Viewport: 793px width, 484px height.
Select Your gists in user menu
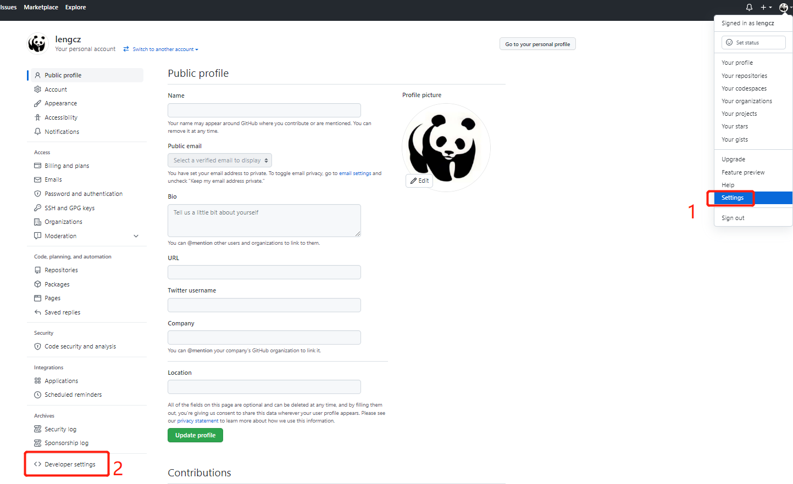coord(735,139)
